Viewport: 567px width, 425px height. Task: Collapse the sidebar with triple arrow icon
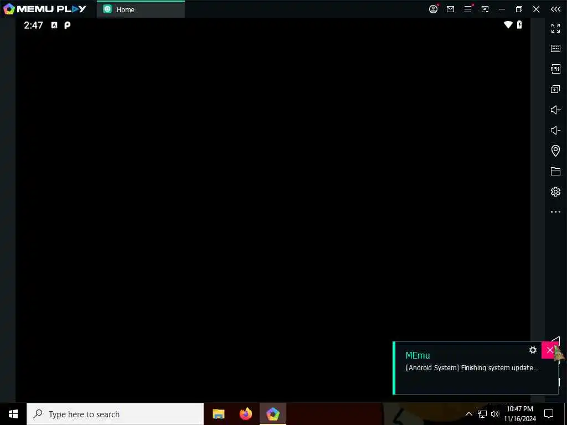(555, 9)
